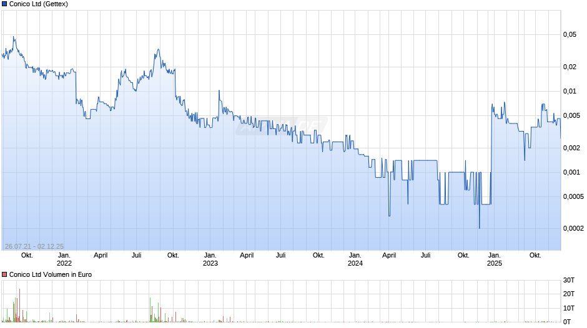This screenshot has width=587, height=328.
Task: Click the 'Jan. 2023' time axis label
Action: click(x=210, y=259)
